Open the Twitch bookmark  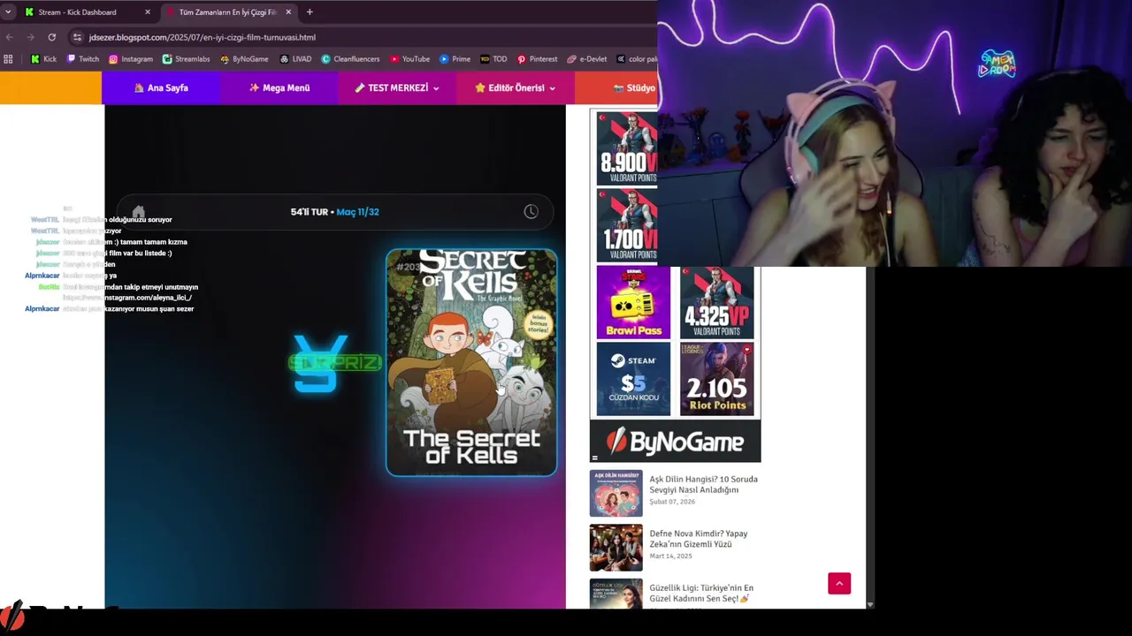click(83, 59)
